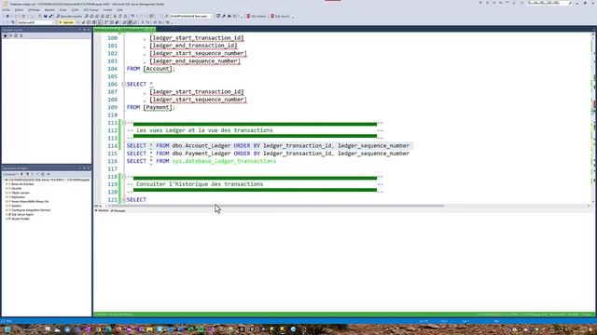The width and height of the screenshot is (597, 335).
Task: Click the Nouvelle requête toolbar button
Action: tap(69, 17)
